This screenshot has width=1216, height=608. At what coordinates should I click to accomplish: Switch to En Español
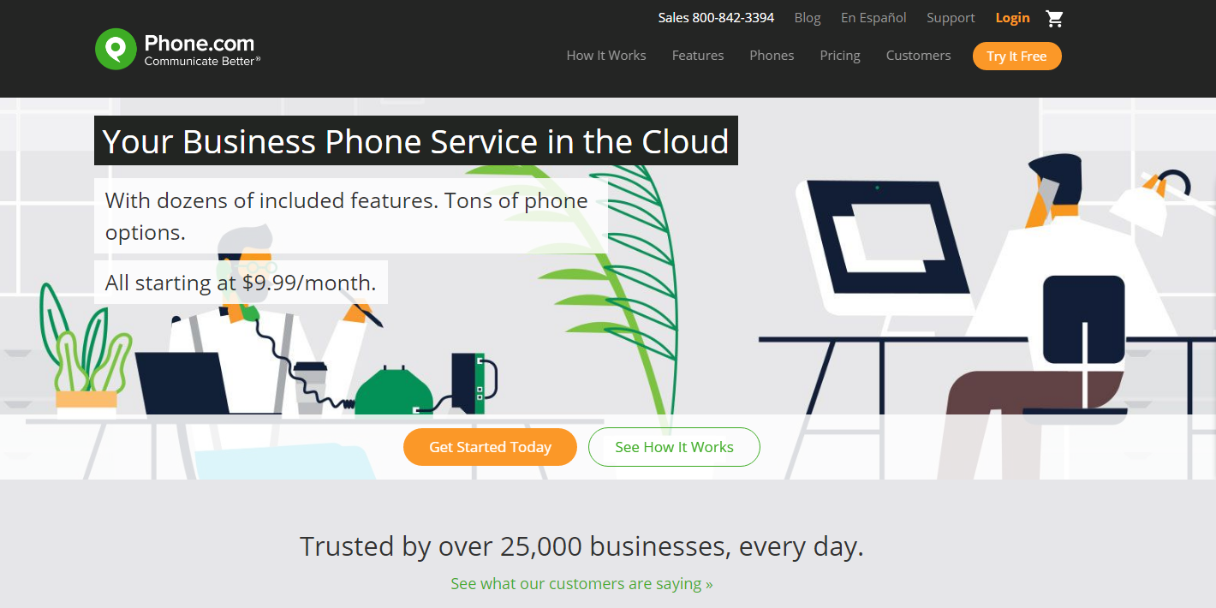pyautogui.click(x=873, y=18)
